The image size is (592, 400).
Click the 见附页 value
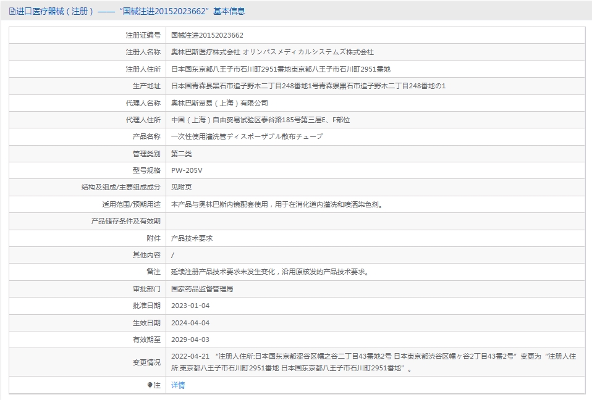coord(182,187)
